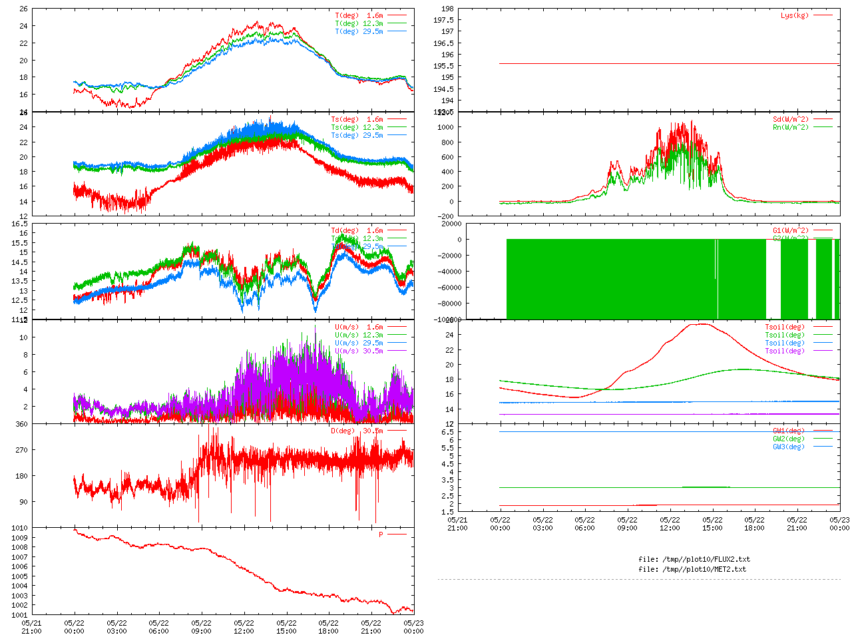852x639 pixels.
Task: Click the G1(W/m^2) legend label
Action: (791, 231)
